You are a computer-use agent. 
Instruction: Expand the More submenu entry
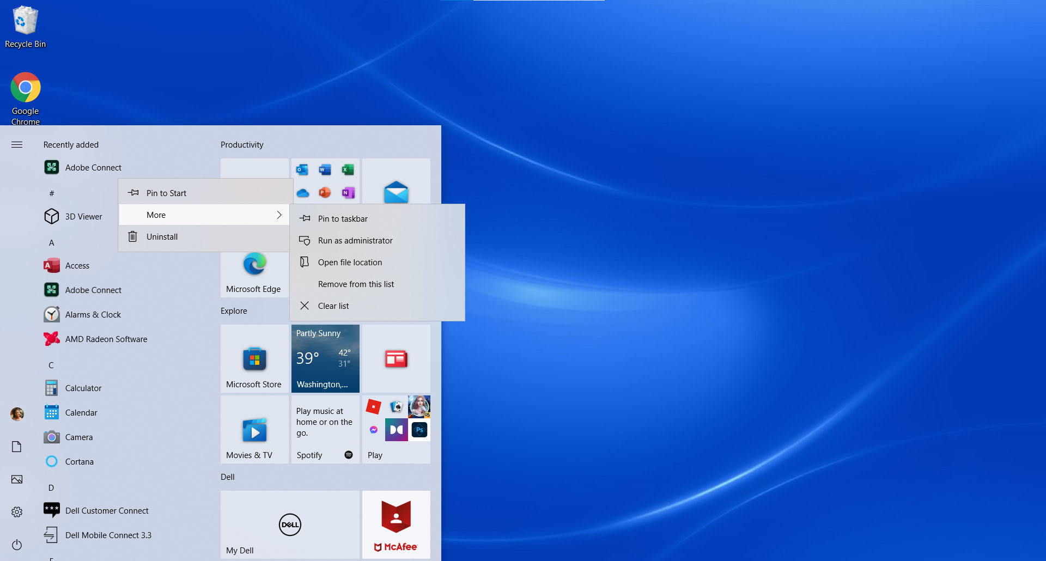[204, 215]
